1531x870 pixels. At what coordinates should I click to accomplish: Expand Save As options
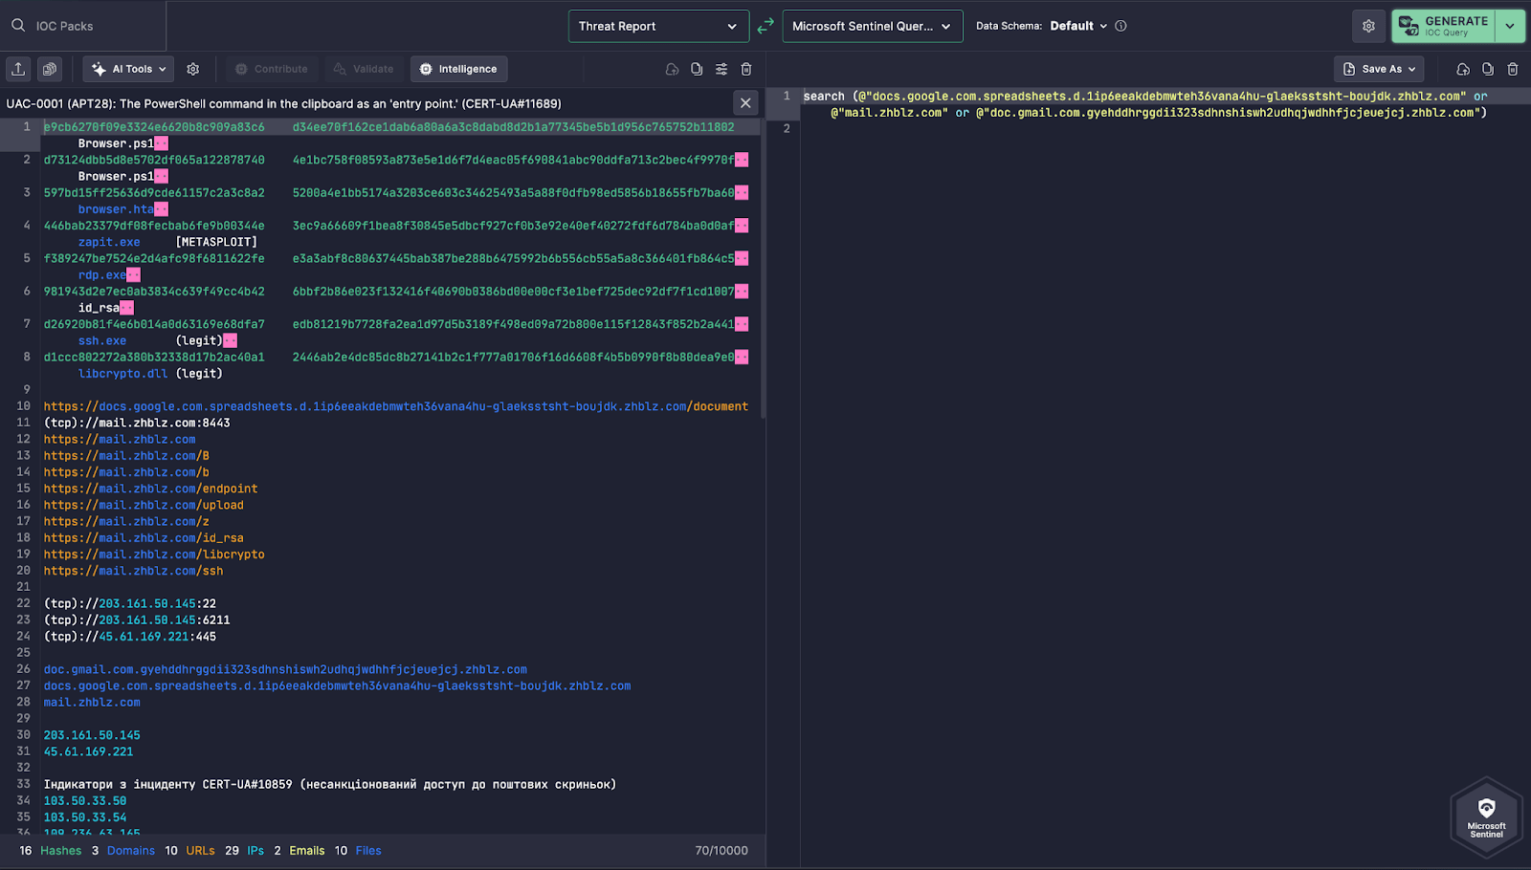point(1379,69)
